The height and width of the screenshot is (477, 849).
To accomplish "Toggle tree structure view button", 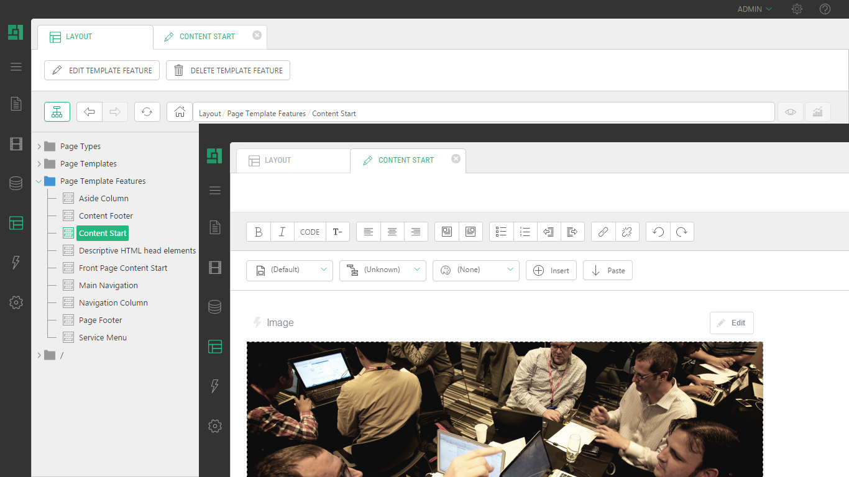I will tap(57, 112).
